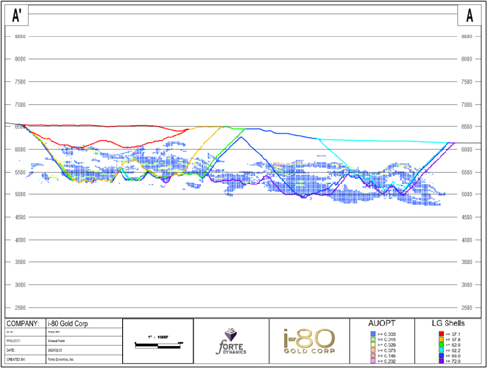Click the right axis 8000 label
This screenshot has height=368, width=487.
tap(466, 59)
